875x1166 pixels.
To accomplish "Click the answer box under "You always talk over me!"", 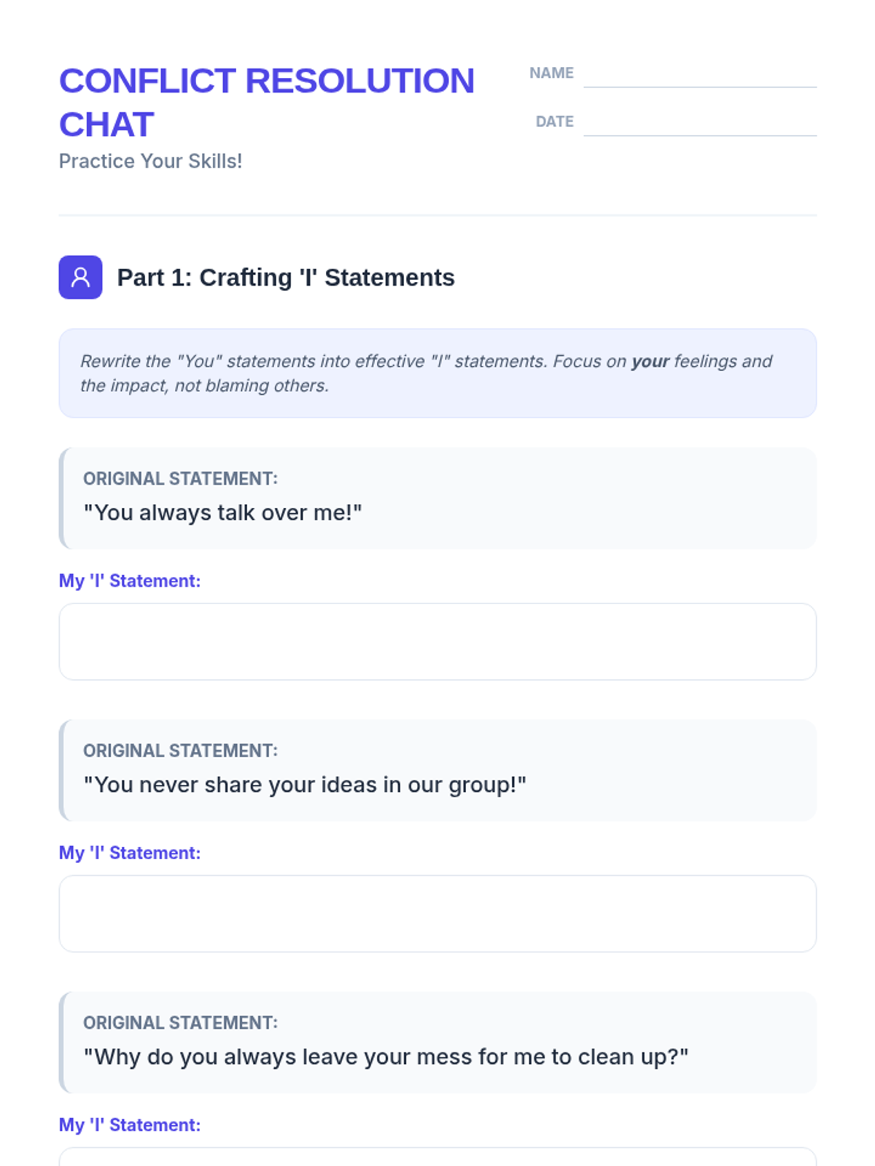I will [x=437, y=641].
